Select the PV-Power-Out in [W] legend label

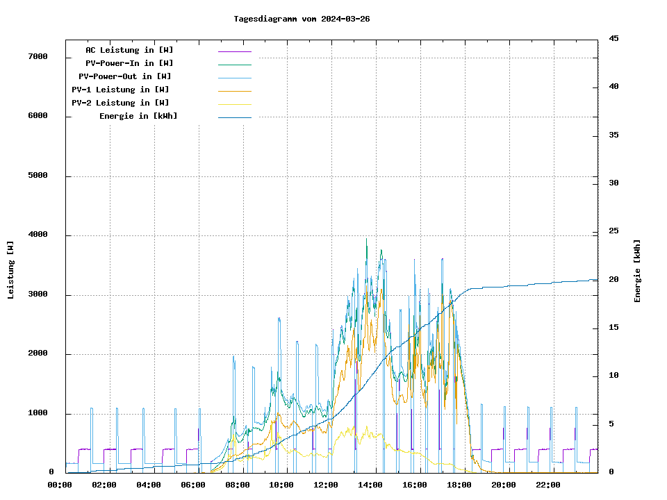pyautogui.click(x=124, y=76)
